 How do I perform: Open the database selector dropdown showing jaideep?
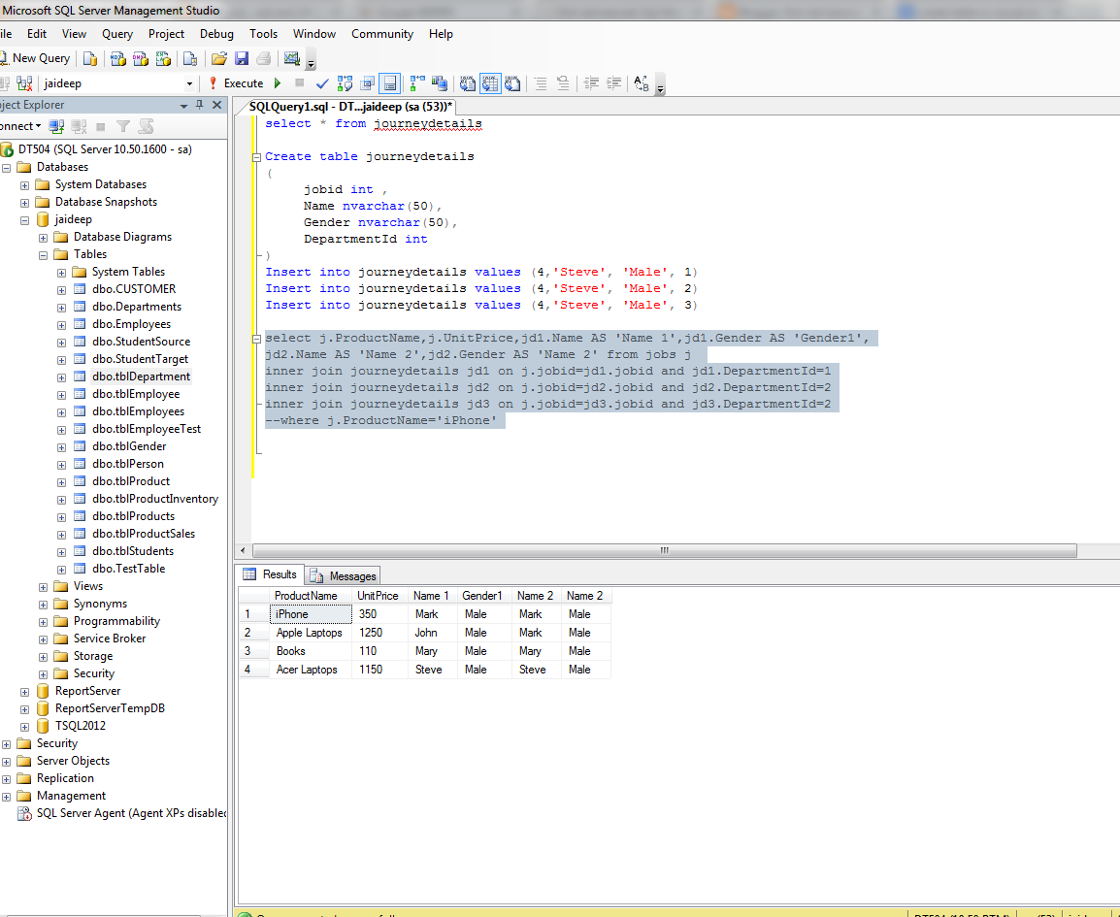tap(189, 83)
